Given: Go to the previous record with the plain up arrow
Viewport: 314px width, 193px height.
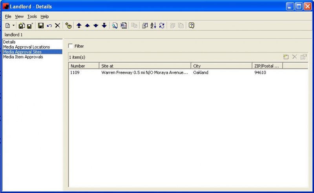Looking at the screenshot, I should click(x=87, y=25).
